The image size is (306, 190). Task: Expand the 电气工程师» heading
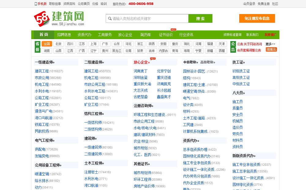[45, 140]
